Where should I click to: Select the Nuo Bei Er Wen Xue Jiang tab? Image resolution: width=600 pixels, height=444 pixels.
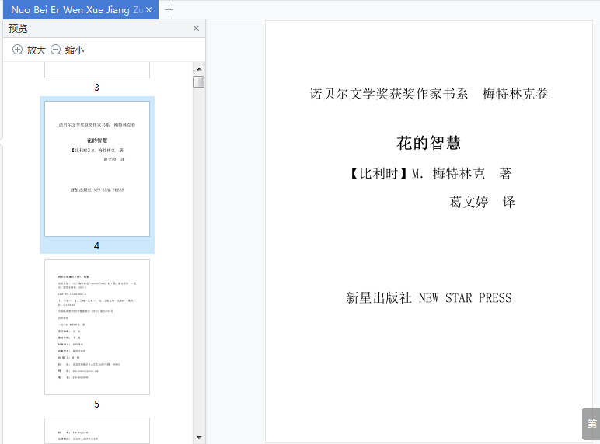tap(76, 10)
